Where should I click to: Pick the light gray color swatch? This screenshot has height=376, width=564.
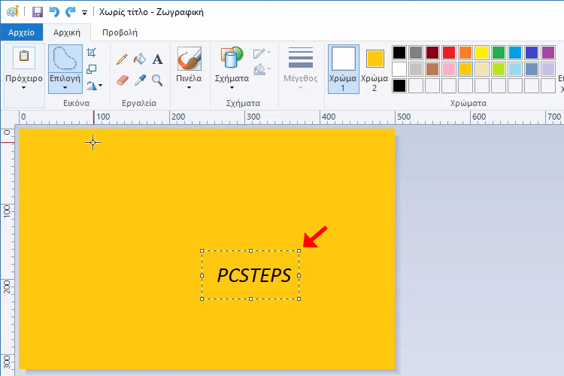(416, 69)
